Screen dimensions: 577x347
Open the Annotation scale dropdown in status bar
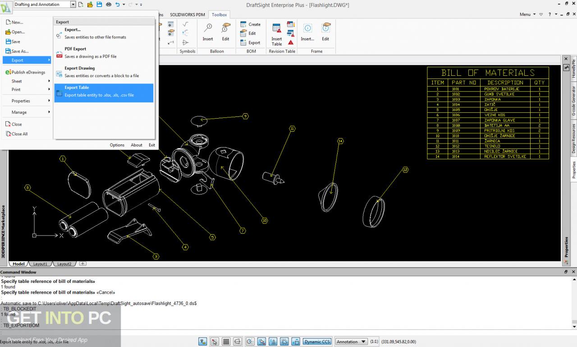(x=352, y=342)
